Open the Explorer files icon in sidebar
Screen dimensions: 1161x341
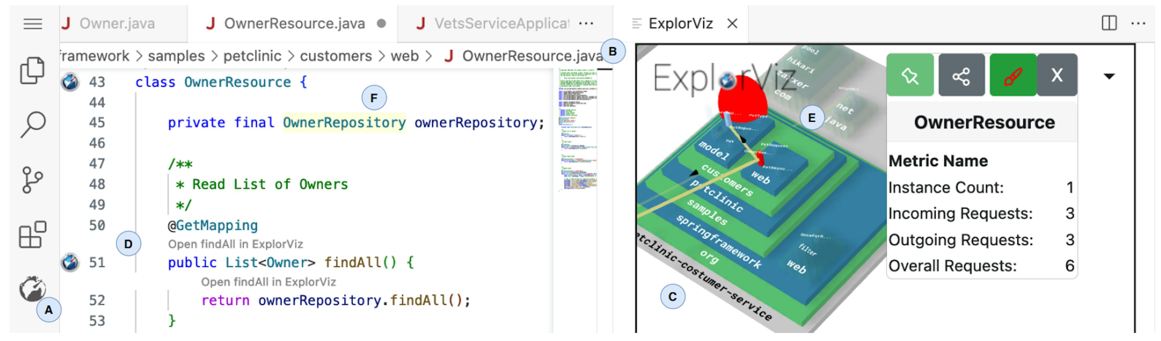(x=32, y=70)
